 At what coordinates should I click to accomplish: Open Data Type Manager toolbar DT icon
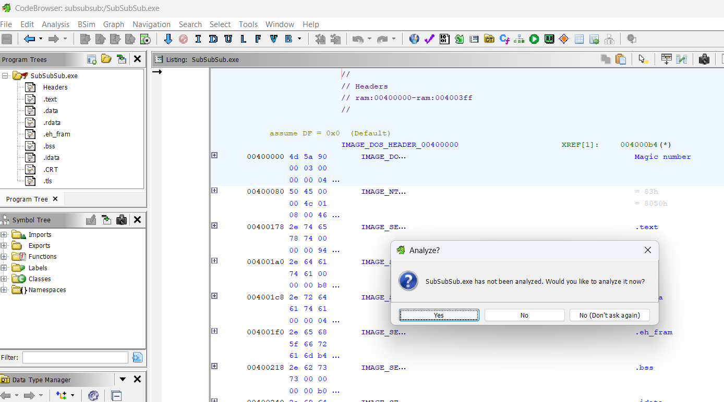coord(489,39)
